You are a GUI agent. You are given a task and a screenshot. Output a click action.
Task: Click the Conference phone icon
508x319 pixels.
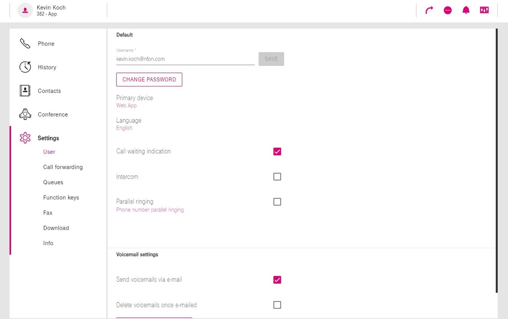[25, 114]
